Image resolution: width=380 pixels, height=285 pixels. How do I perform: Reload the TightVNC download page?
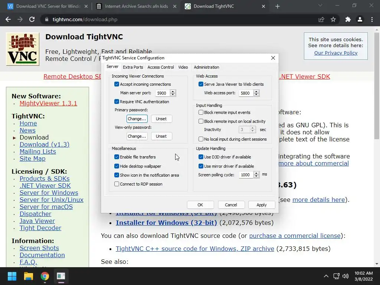tap(32, 19)
